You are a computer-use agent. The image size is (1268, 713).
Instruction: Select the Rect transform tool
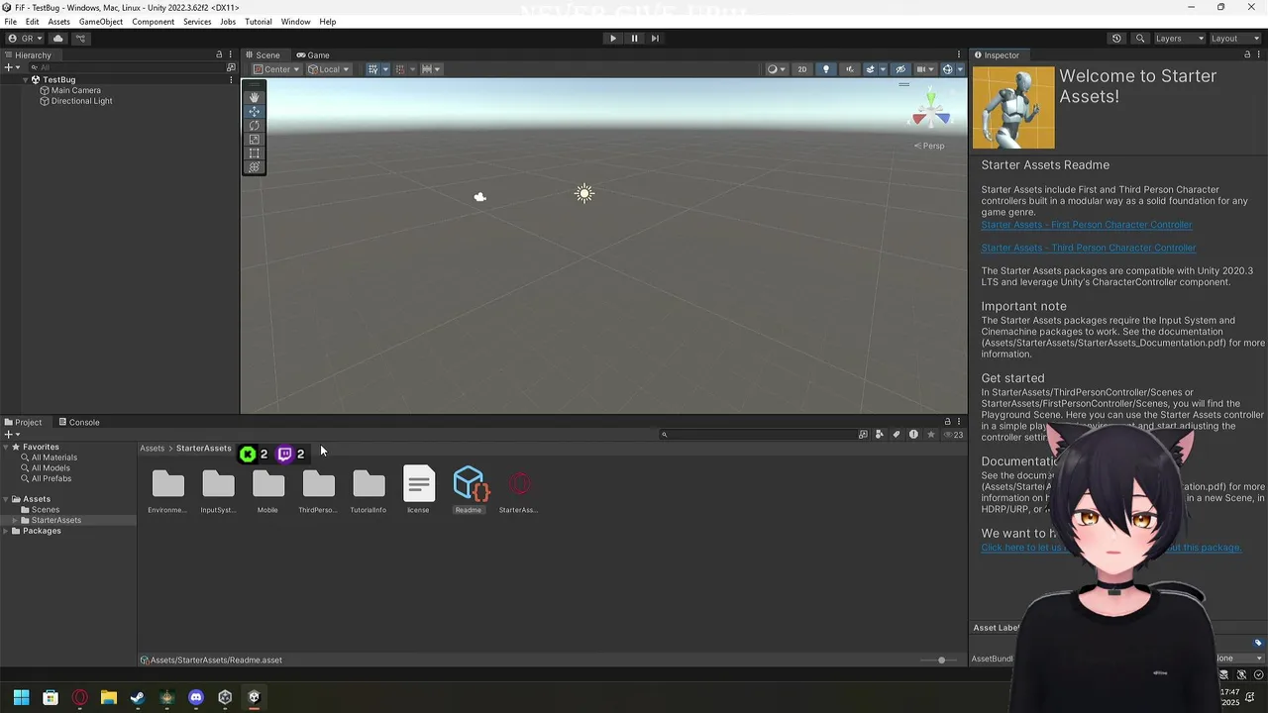point(255,153)
